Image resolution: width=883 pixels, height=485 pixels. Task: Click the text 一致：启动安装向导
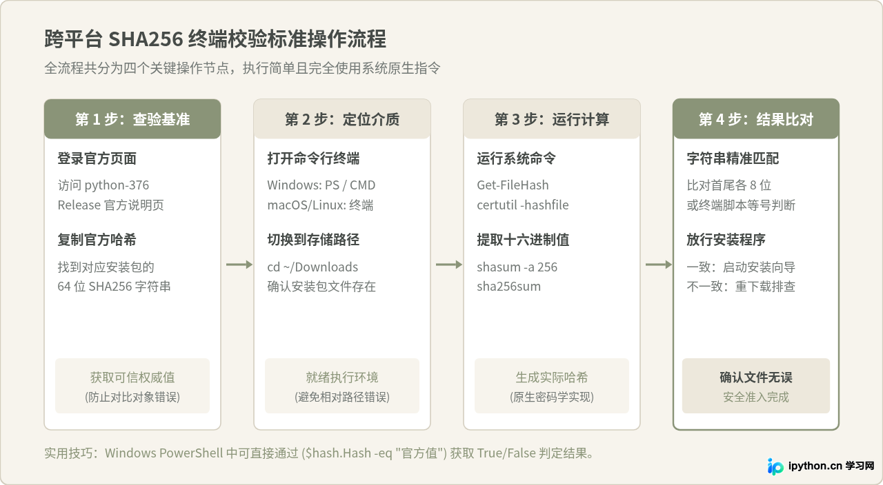tap(742, 267)
